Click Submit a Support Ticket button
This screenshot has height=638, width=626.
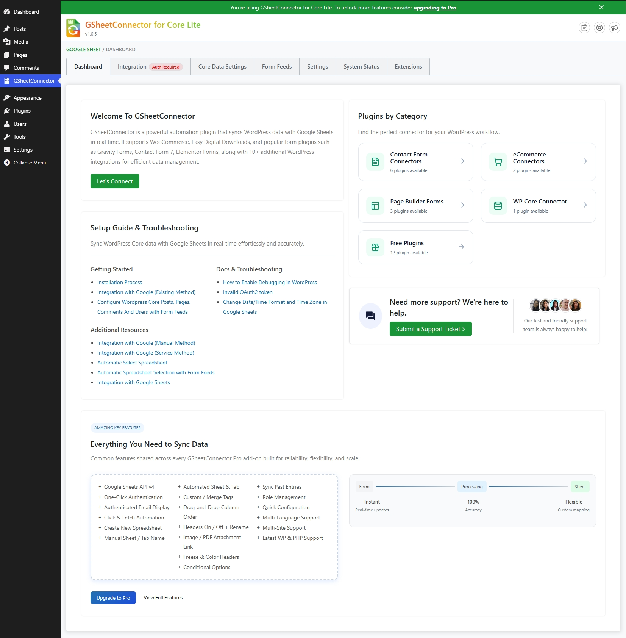[x=431, y=329]
